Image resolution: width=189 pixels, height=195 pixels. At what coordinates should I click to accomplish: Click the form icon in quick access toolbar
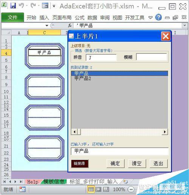(45, 6)
